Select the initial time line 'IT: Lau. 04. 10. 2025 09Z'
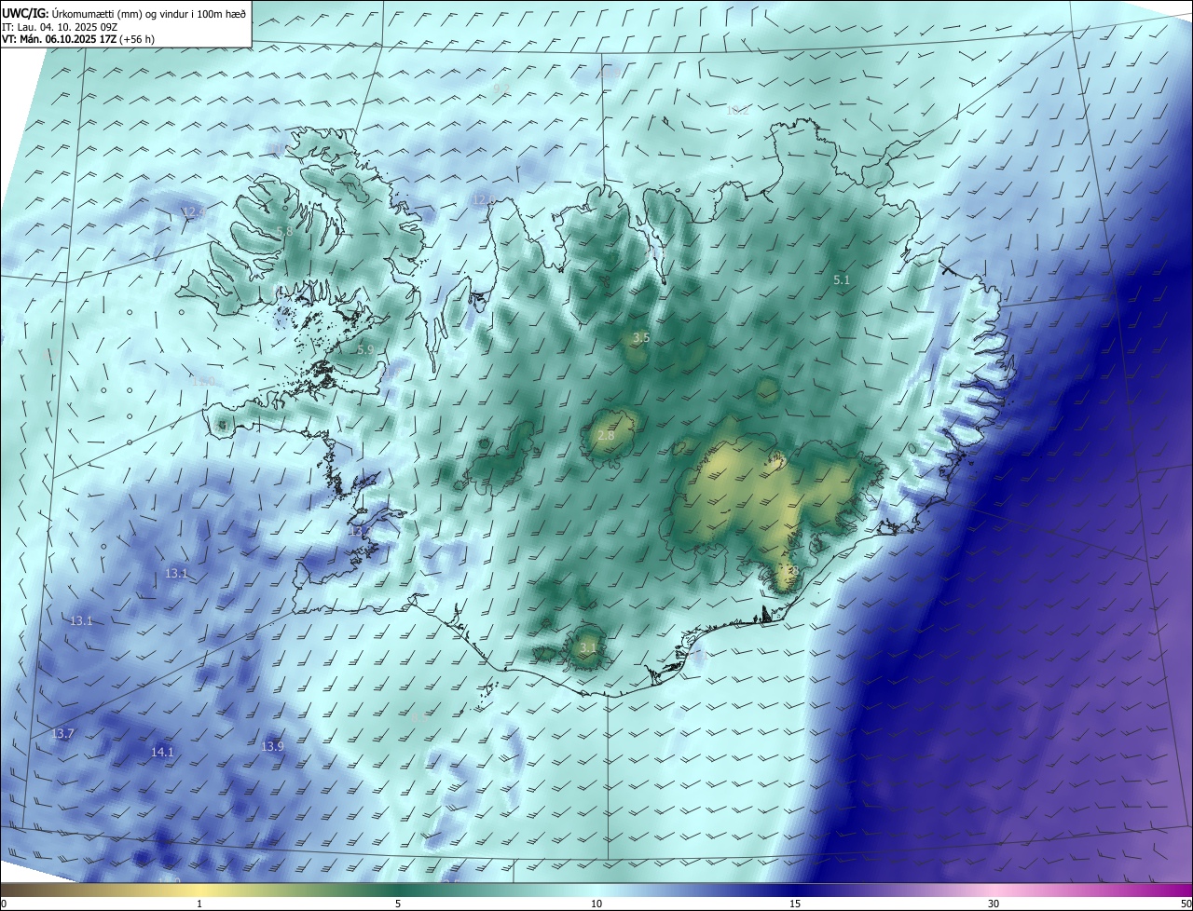Screen dimensions: 1193x911 click(x=60, y=27)
